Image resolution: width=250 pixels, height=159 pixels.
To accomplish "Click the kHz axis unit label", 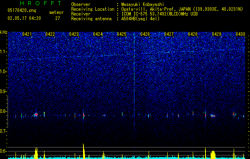I will (4, 32).
